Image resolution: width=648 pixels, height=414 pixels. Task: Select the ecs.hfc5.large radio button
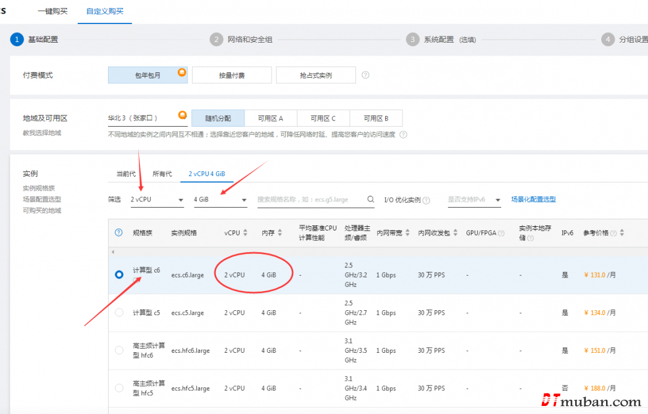(x=119, y=388)
